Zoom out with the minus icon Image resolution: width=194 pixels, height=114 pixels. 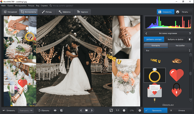coord(124,110)
